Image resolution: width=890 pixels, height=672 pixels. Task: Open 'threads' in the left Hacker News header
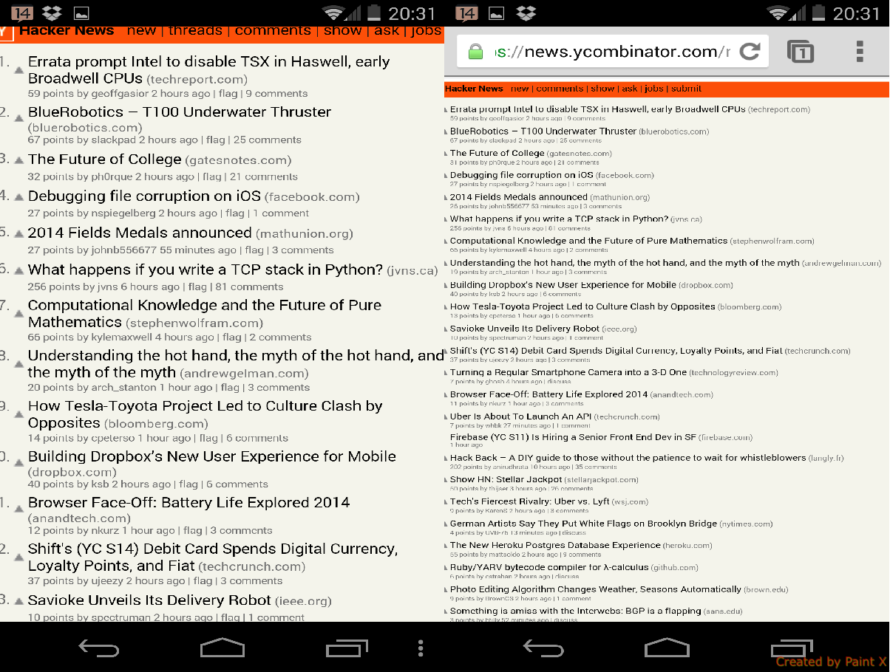(195, 30)
